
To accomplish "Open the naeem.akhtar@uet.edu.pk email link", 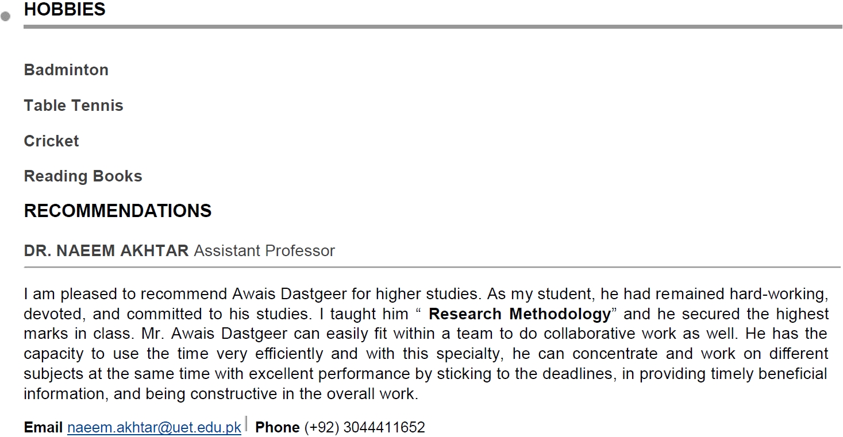I will coord(154,428).
